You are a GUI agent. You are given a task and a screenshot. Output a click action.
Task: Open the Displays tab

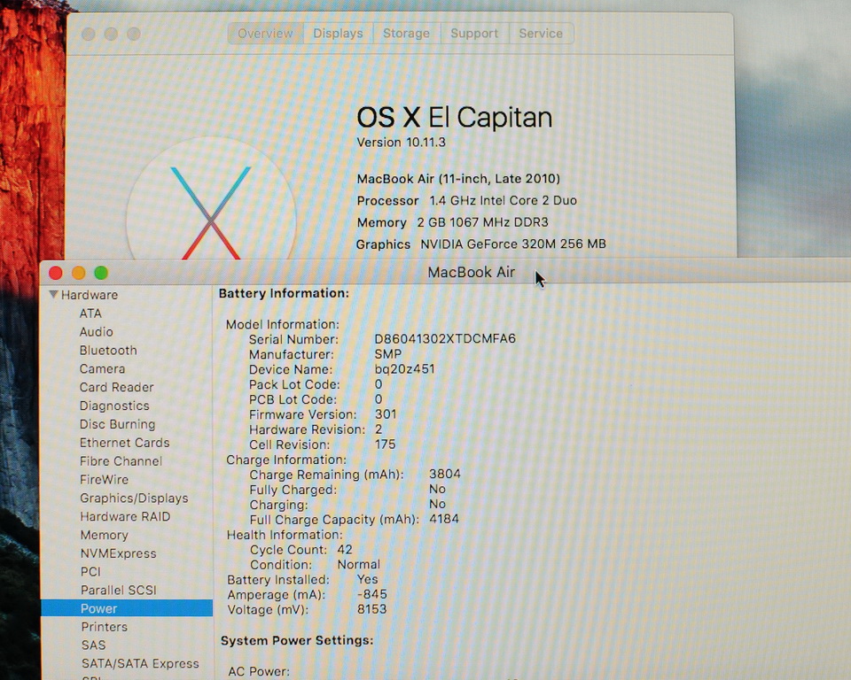click(x=338, y=34)
